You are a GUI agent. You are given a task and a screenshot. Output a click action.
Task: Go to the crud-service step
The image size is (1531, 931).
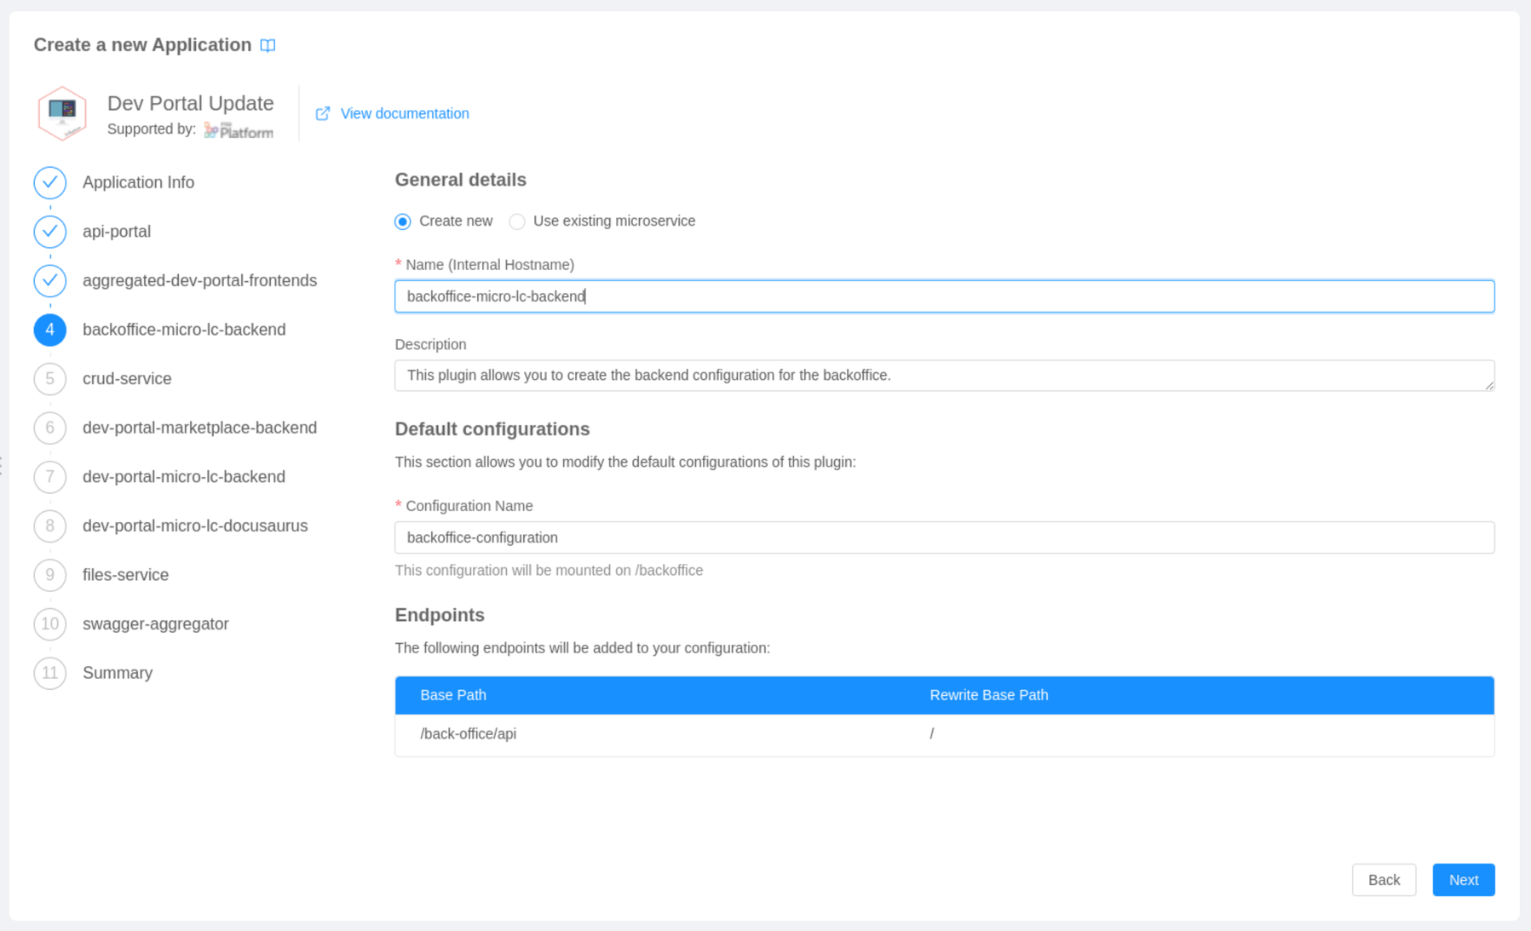[x=127, y=379]
